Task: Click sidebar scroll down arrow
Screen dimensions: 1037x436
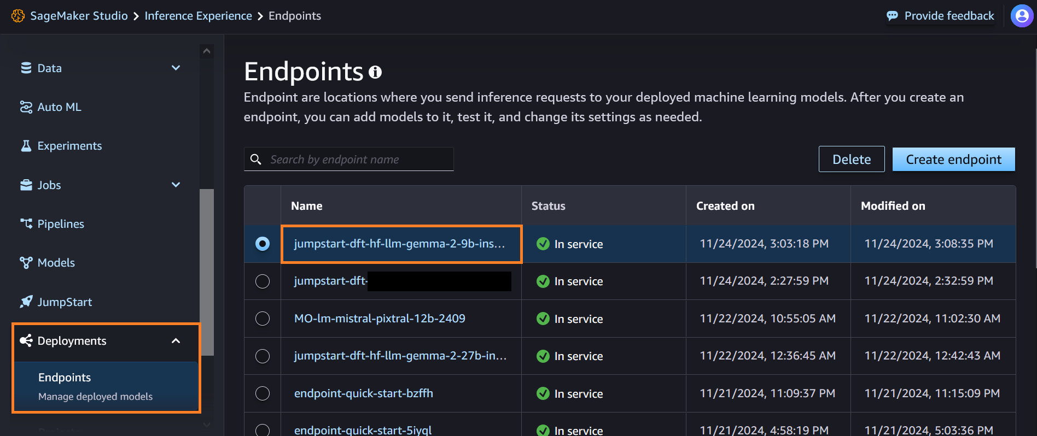Action: click(x=207, y=425)
